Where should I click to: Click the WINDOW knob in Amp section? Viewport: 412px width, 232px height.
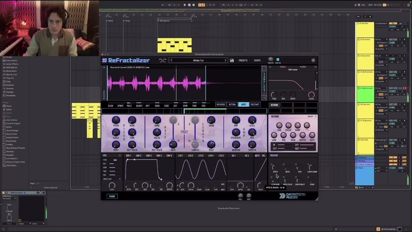point(236,145)
